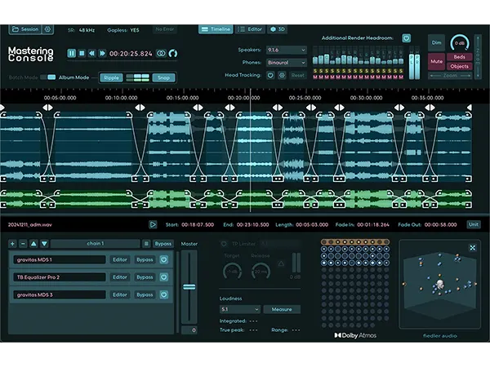Select the gravitas MDS 1 name field
Viewport: 490px width, 367px height.
[60, 259]
